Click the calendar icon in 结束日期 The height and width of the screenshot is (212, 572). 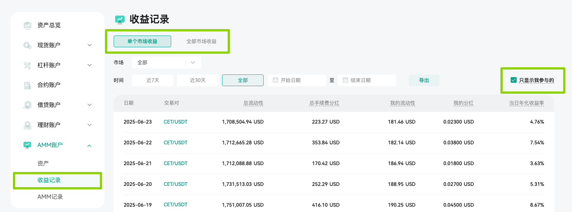tap(345, 80)
